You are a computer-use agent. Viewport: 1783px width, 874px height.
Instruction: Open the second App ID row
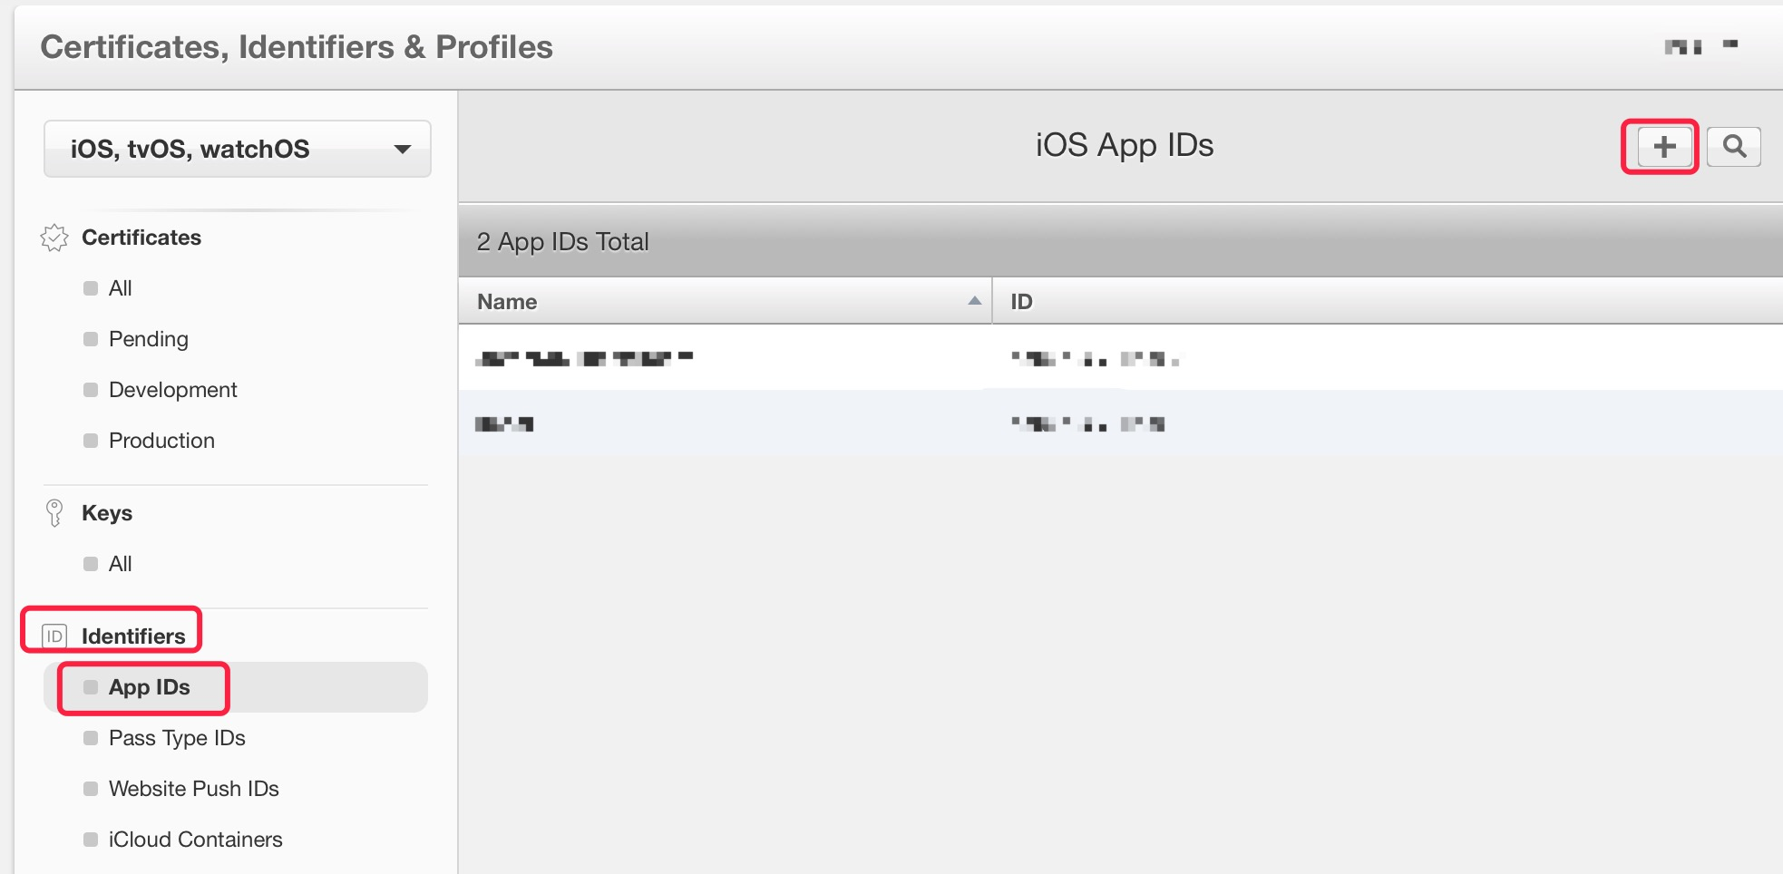(1121, 423)
